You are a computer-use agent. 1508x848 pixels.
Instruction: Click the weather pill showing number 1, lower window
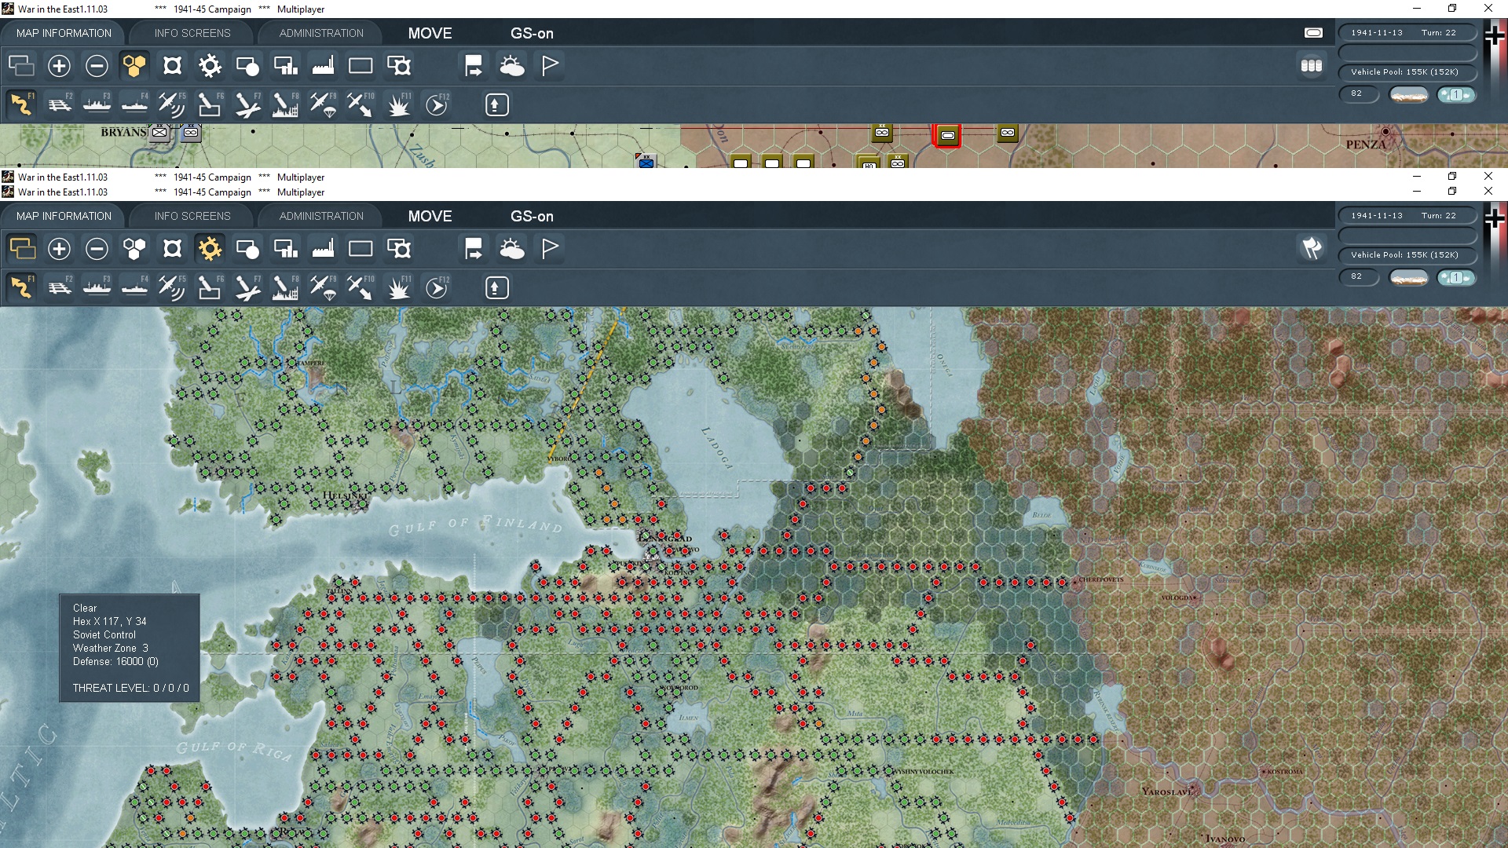(x=1455, y=277)
